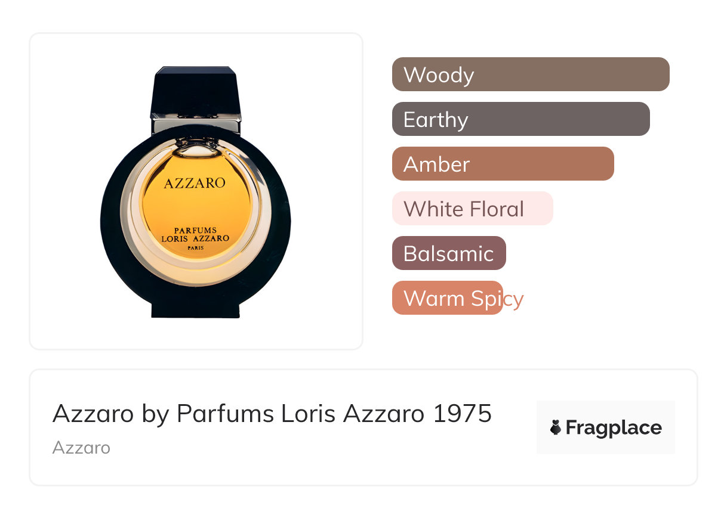The height and width of the screenshot is (515, 727).
Task: Open the Azzaro by Parfums Loris Azzaro title
Action: point(239,413)
